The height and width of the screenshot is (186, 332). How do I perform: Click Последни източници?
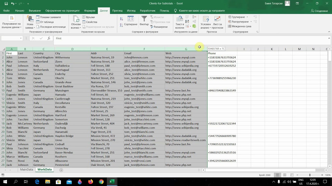click(x=51, y=27)
